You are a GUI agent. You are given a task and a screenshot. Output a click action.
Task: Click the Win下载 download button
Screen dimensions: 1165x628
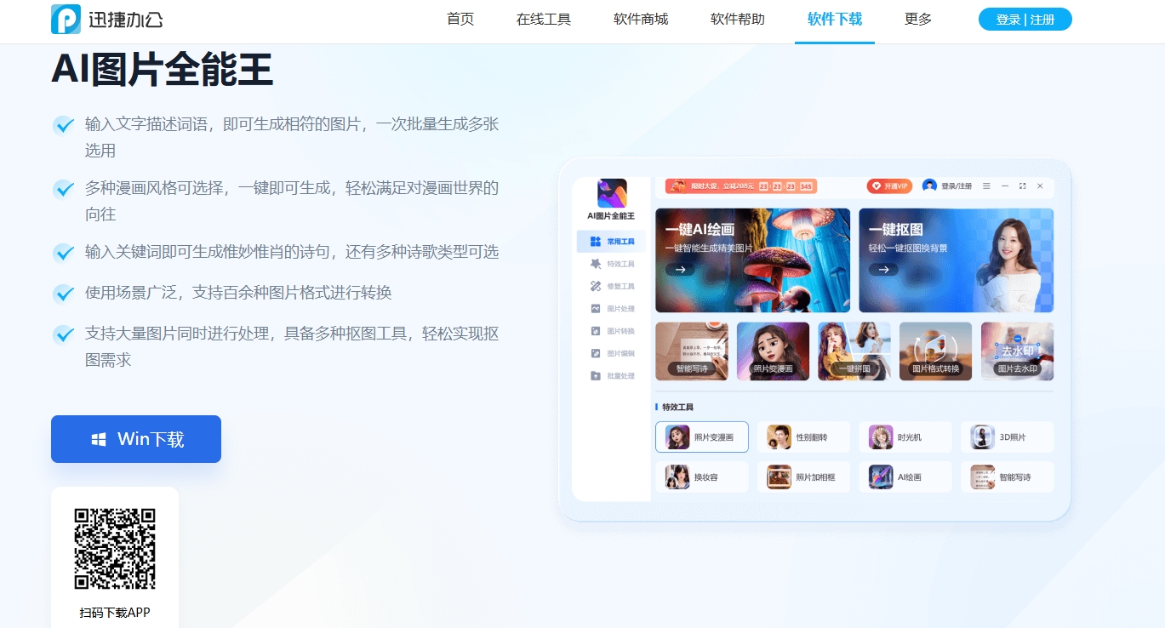coord(136,439)
